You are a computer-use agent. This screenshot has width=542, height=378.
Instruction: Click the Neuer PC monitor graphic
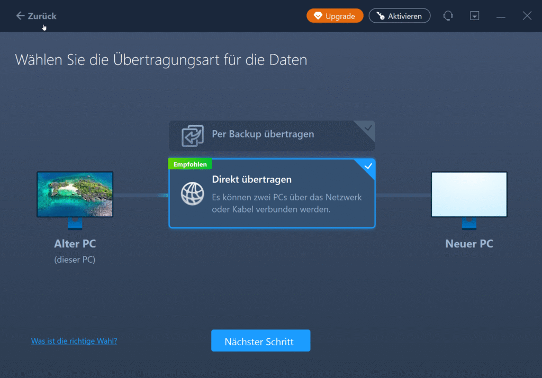(469, 193)
